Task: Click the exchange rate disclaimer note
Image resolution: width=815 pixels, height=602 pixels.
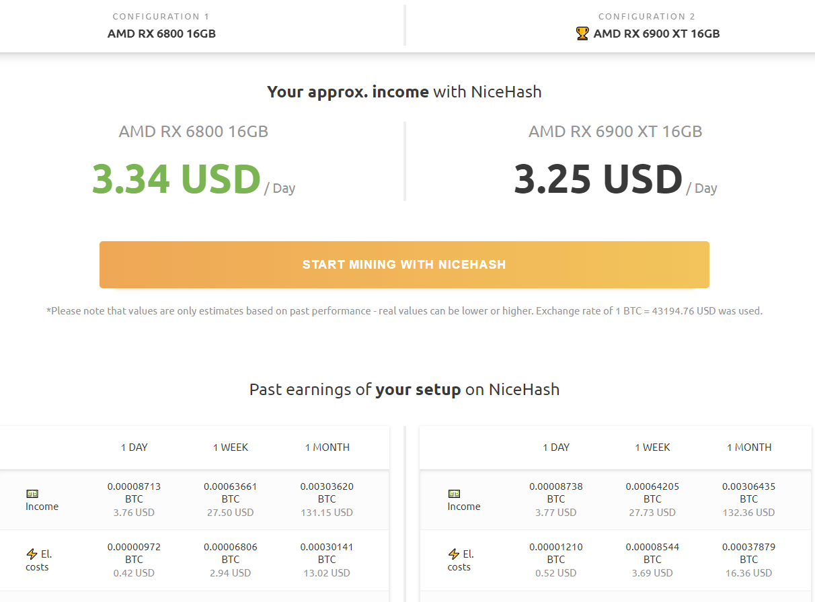Action: coord(404,311)
